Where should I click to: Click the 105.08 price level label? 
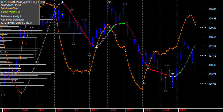(x=212, y=84)
